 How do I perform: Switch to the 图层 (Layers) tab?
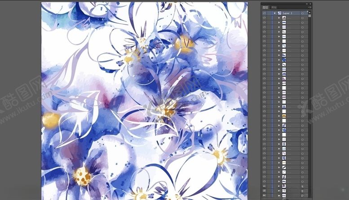click(265, 8)
